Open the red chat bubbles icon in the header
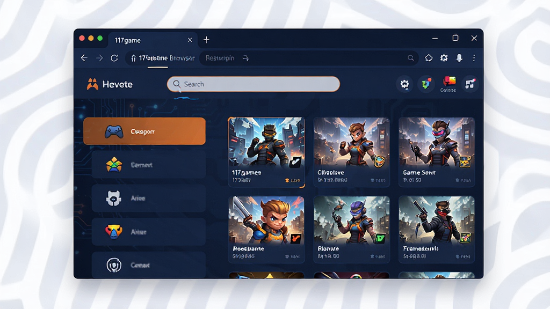This screenshot has height=309, width=550. pyautogui.click(x=449, y=82)
